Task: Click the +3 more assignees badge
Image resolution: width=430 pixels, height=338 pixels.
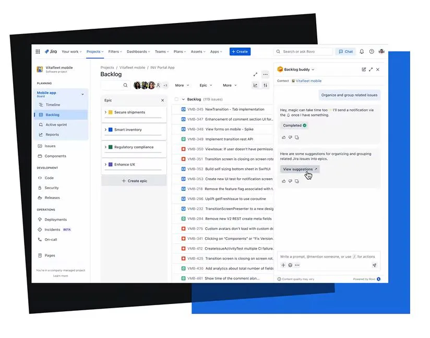Action: click(165, 85)
